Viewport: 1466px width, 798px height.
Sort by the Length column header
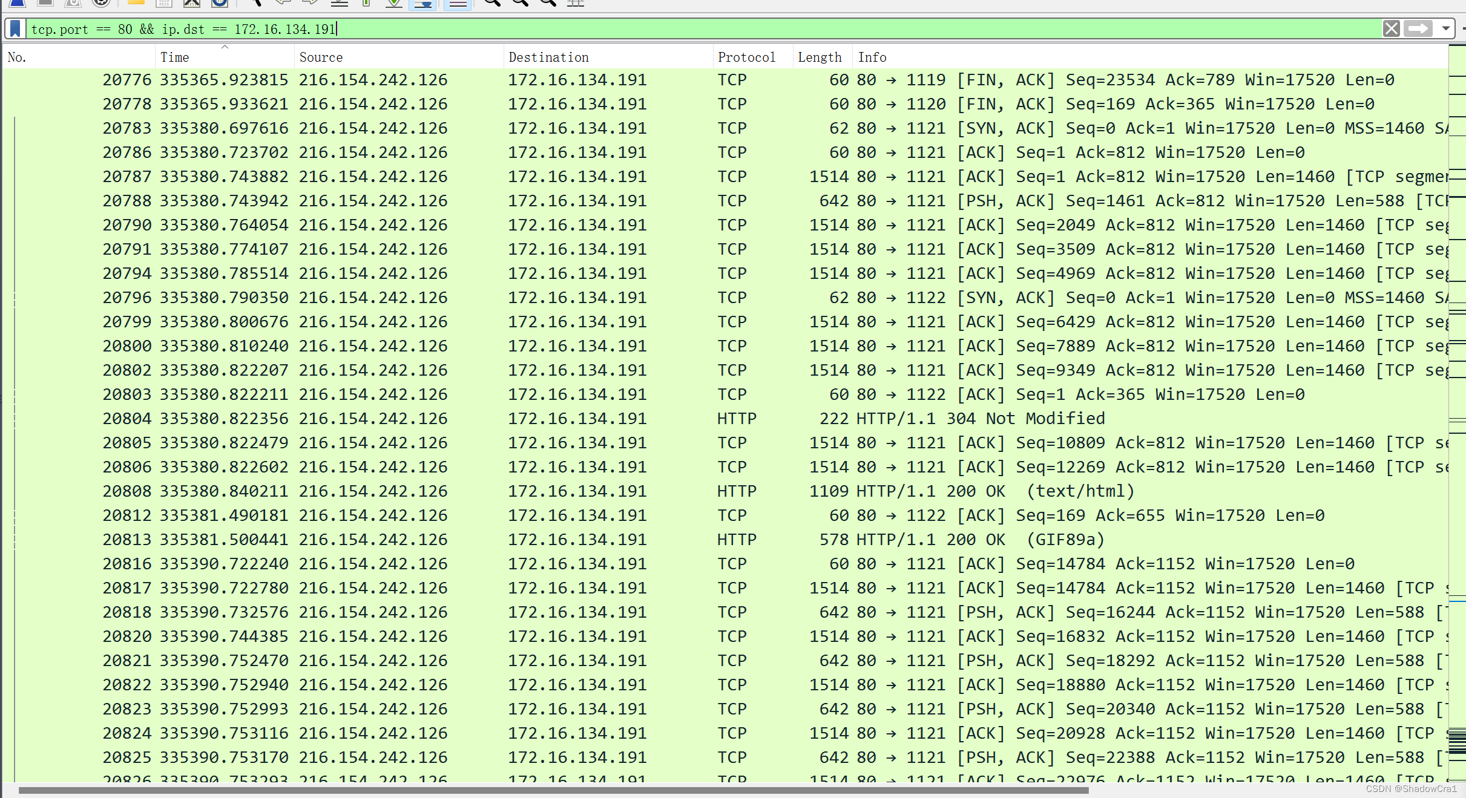click(x=823, y=57)
